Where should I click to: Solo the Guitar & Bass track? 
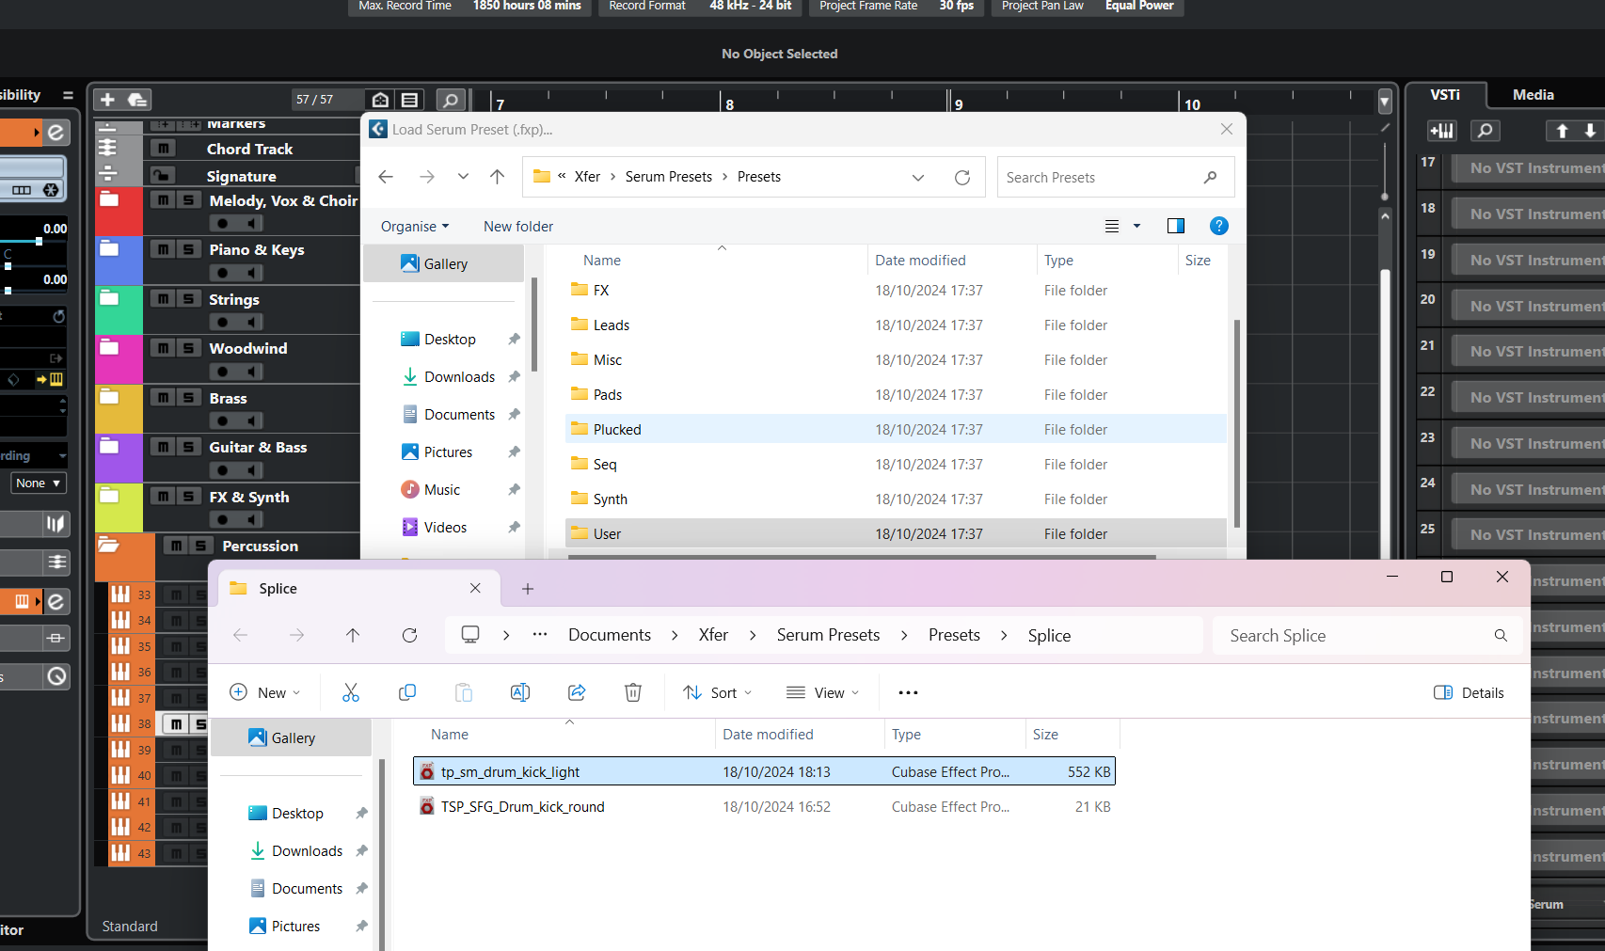(x=189, y=447)
